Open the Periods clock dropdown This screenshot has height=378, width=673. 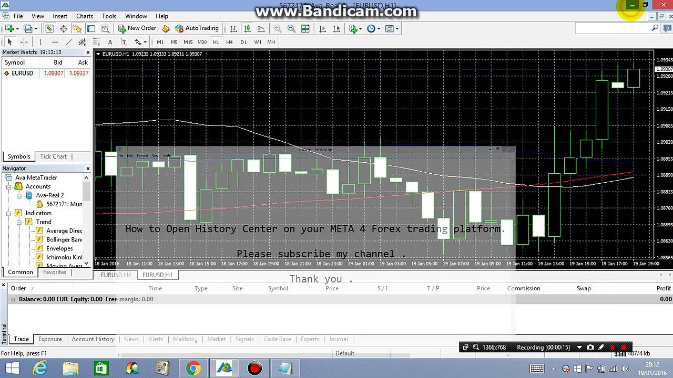point(372,28)
